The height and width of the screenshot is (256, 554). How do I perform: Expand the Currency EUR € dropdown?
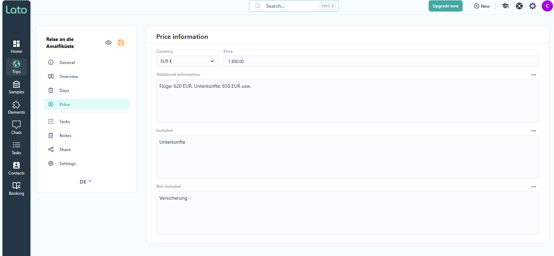coord(187,61)
